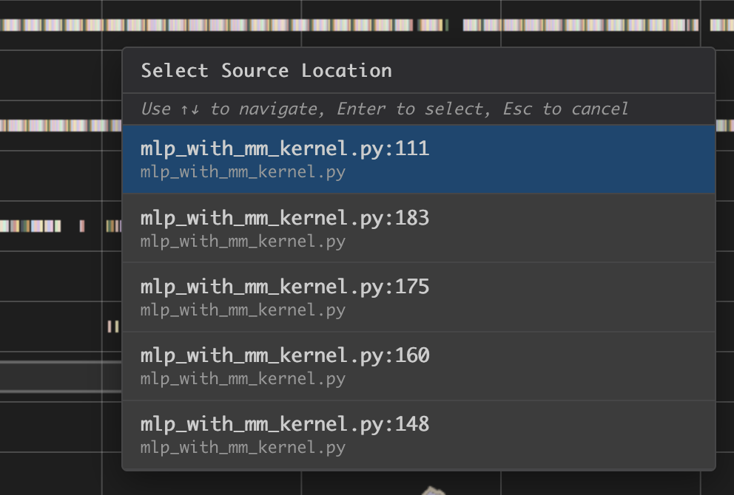The width and height of the screenshot is (734, 495).
Task: Click the far-right top timeline segment
Action: 721,25
